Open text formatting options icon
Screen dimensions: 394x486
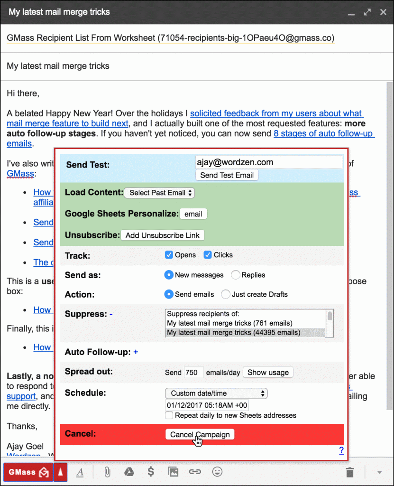click(80, 472)
